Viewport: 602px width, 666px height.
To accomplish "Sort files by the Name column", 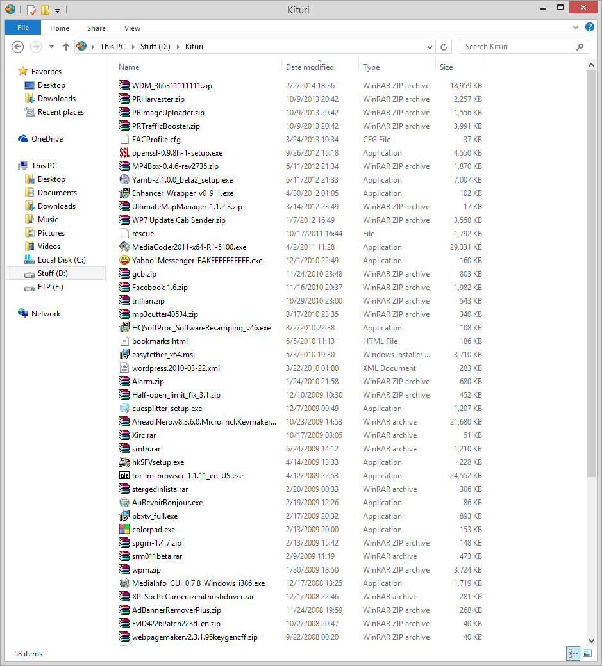I will coord(129,67).
